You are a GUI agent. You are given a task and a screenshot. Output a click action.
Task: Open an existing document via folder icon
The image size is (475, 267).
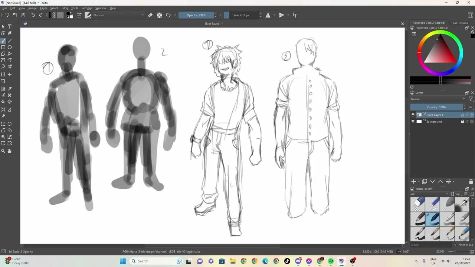click(x=15, y=15)
